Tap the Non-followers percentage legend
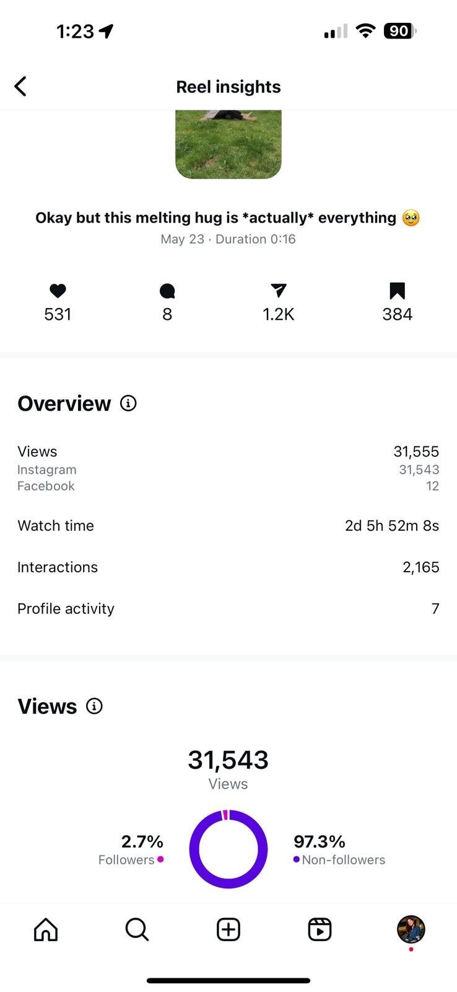This screenshot has width=457, height=992. [339, 849]
